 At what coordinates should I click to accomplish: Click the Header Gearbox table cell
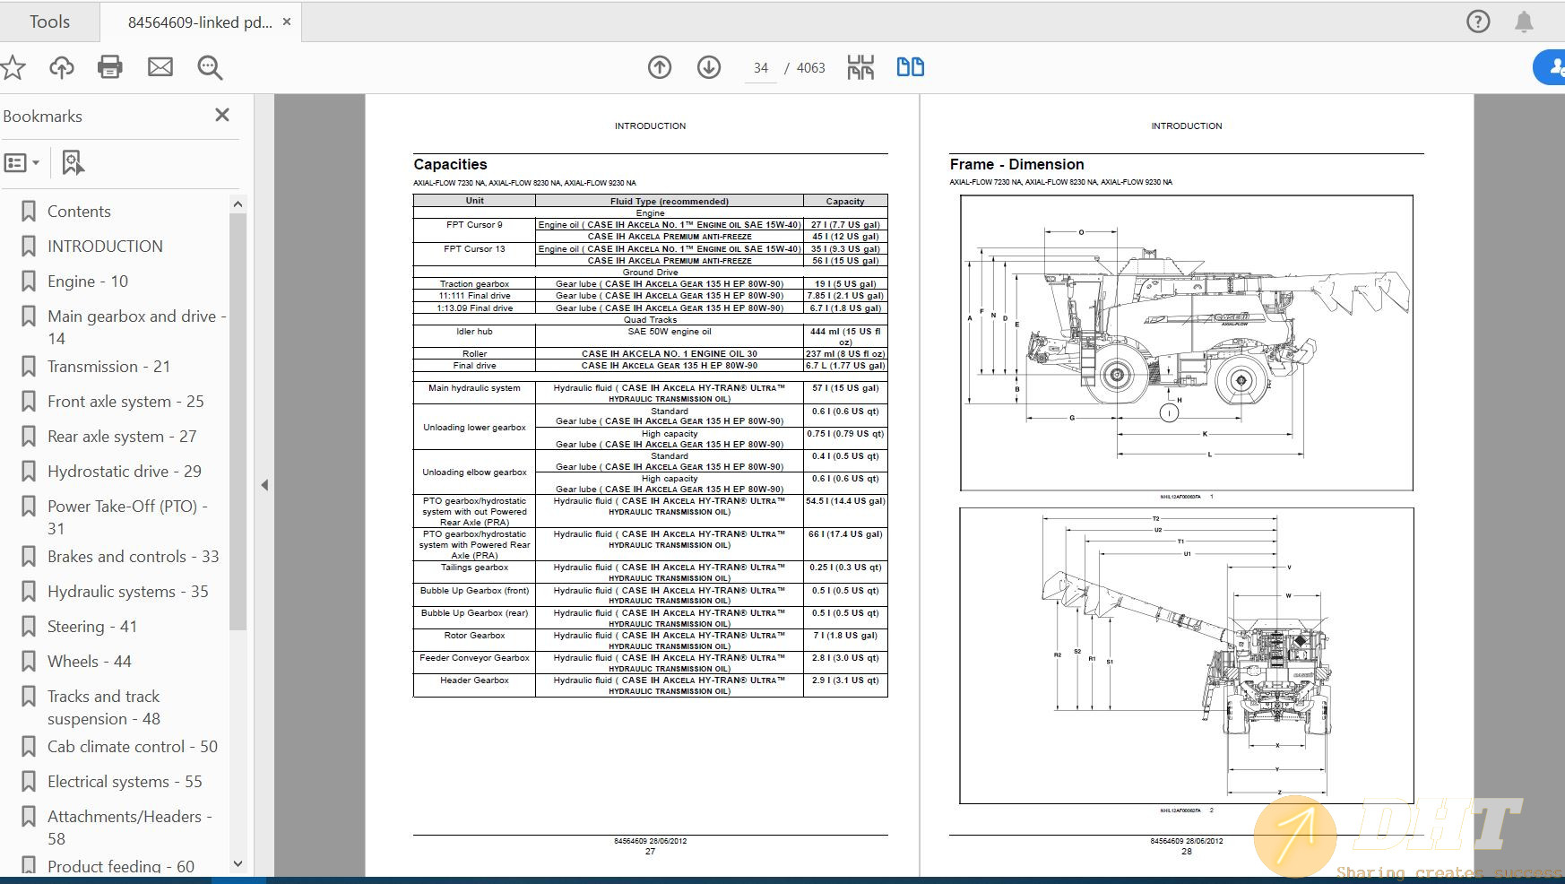pos(474,685)
